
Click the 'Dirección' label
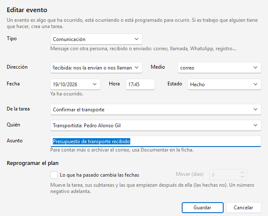click(17, 67)
